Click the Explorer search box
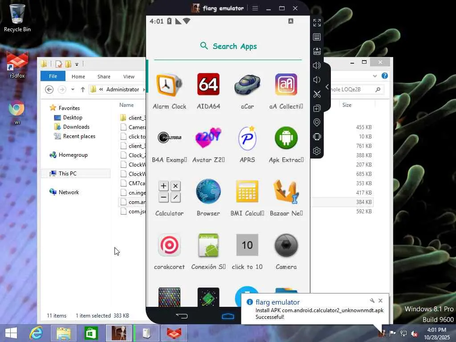The width and height of the screenshot is (456, 342). coord(355,90)
